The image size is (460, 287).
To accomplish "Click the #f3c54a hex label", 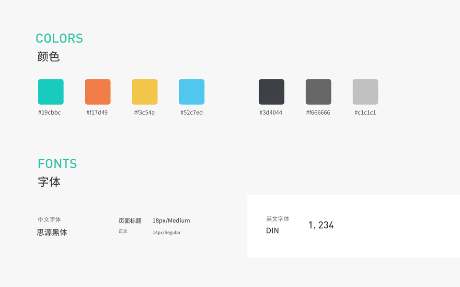I will click(144, 112).
